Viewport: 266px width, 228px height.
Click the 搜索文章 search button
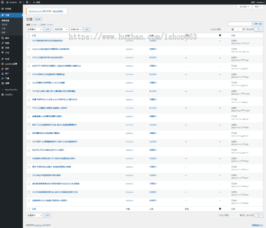(x=258, y=24)
